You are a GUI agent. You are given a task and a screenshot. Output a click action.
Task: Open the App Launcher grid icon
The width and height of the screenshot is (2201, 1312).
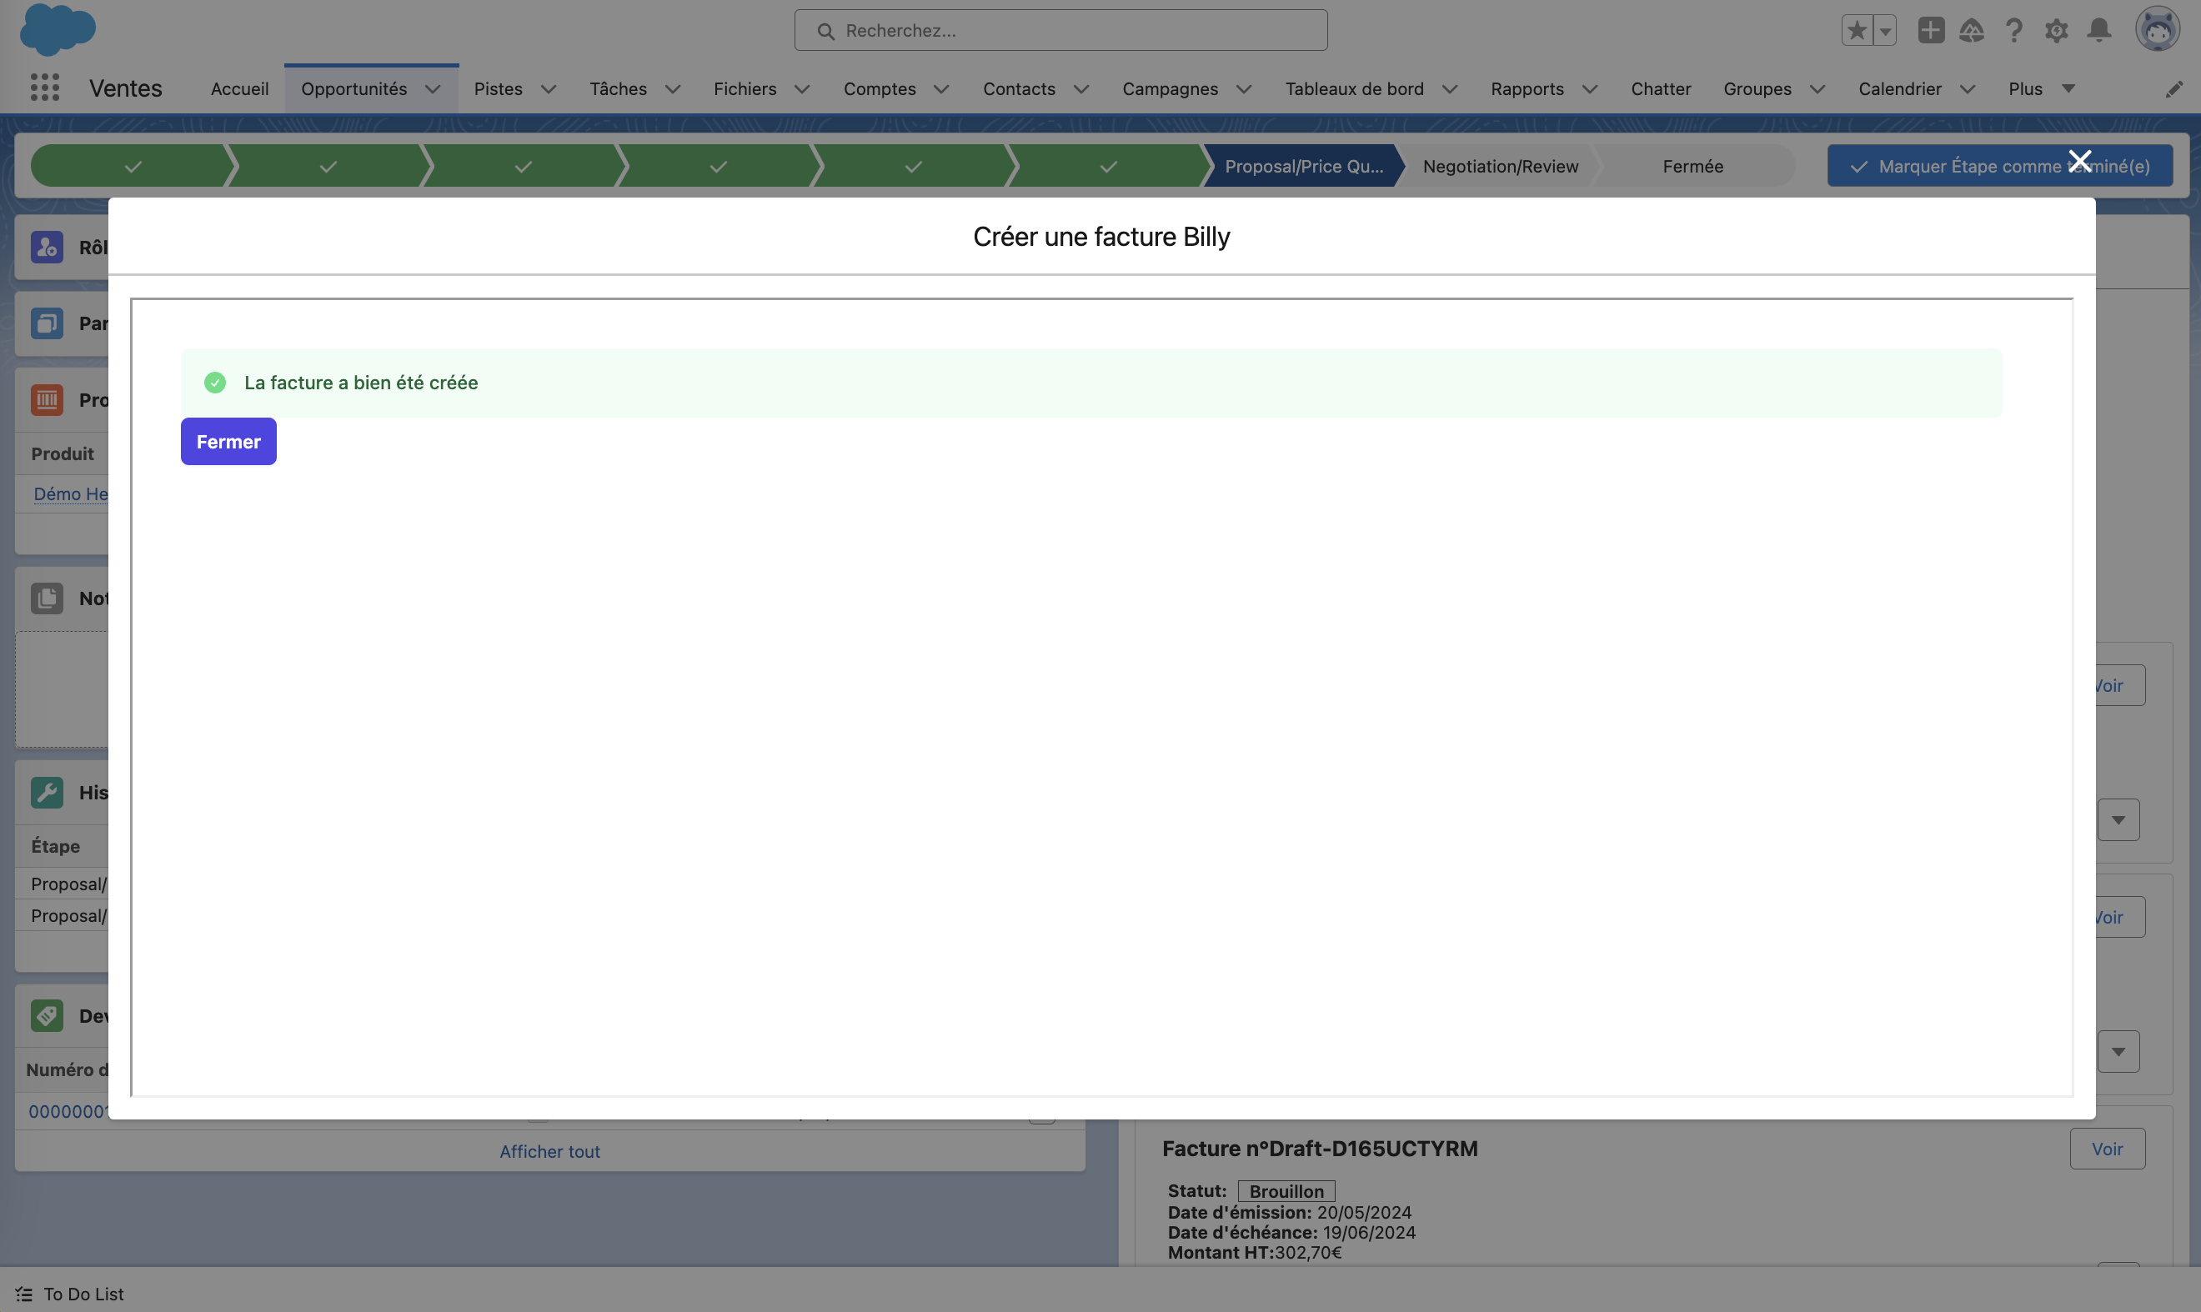44,88
